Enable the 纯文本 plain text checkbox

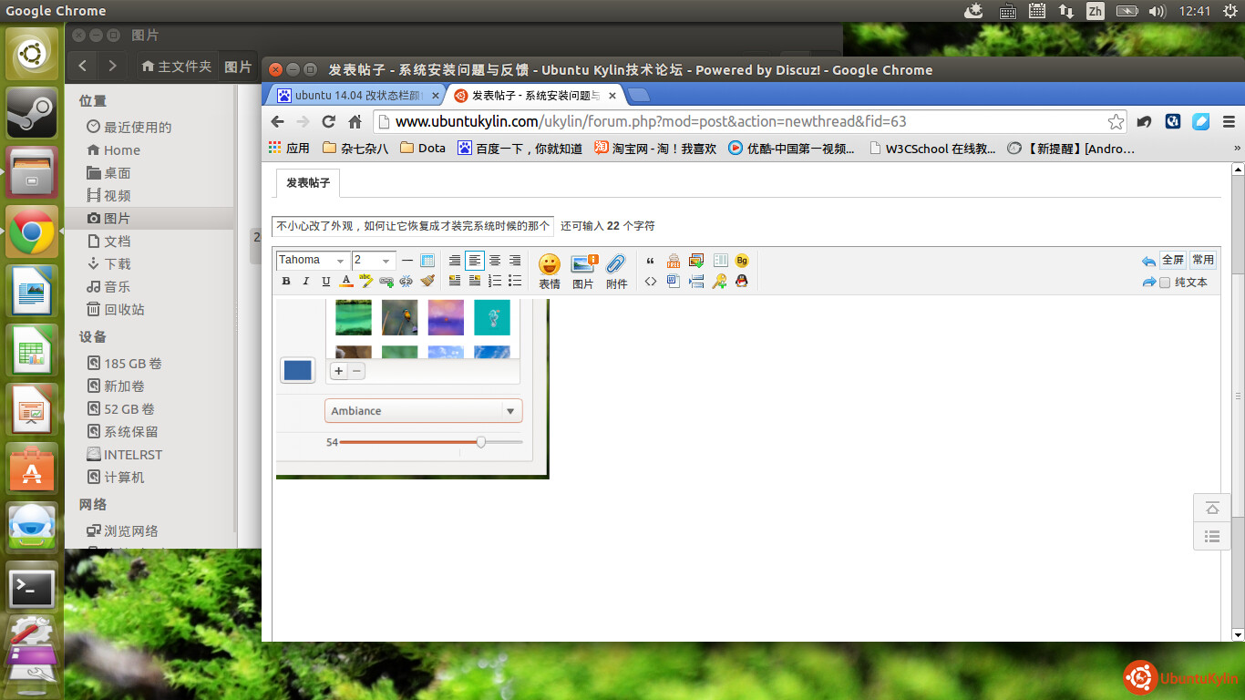click(1165, 283)
